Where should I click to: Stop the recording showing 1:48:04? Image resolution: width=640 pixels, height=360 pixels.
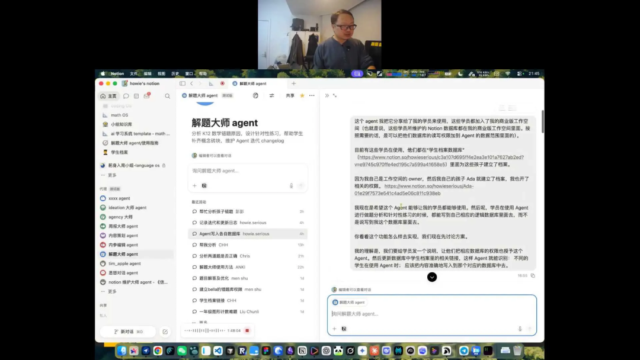[x=247, y=330]
